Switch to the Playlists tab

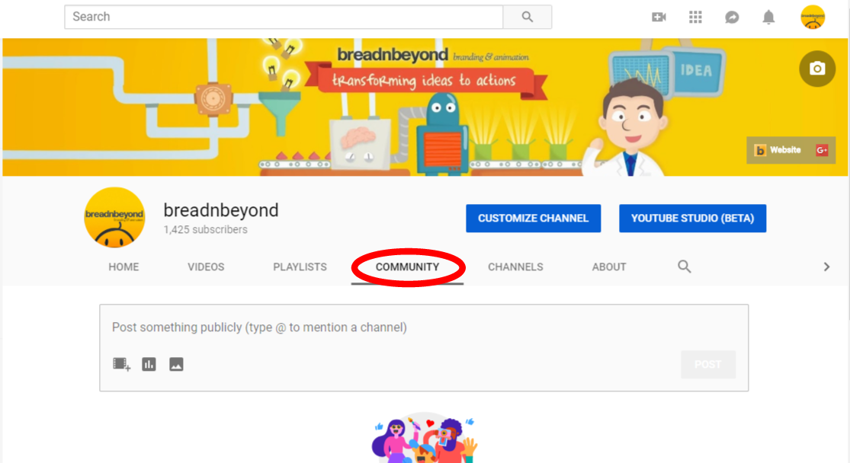coord(300,267)
